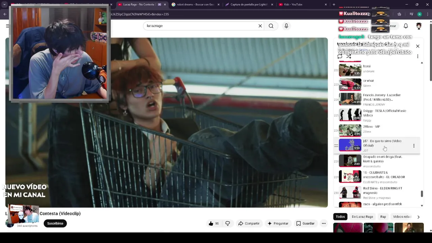This screenshot has width=432, height=243.
Task: Close the robot dreams tab
Action: pos(218,4)
